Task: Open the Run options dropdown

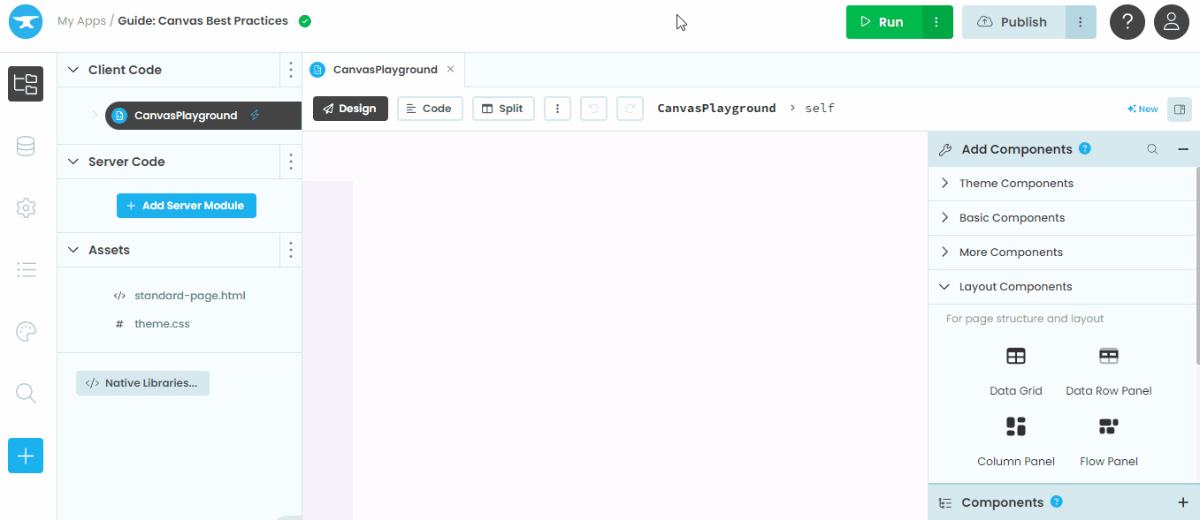Action: 936,22
